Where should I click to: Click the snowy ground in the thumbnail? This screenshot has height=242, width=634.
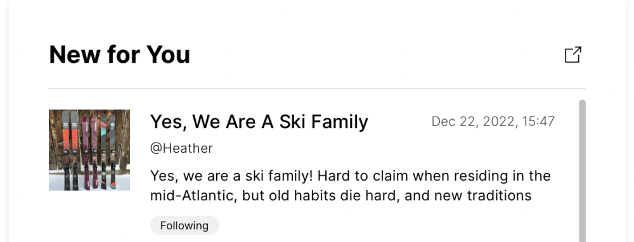point(89,184)
